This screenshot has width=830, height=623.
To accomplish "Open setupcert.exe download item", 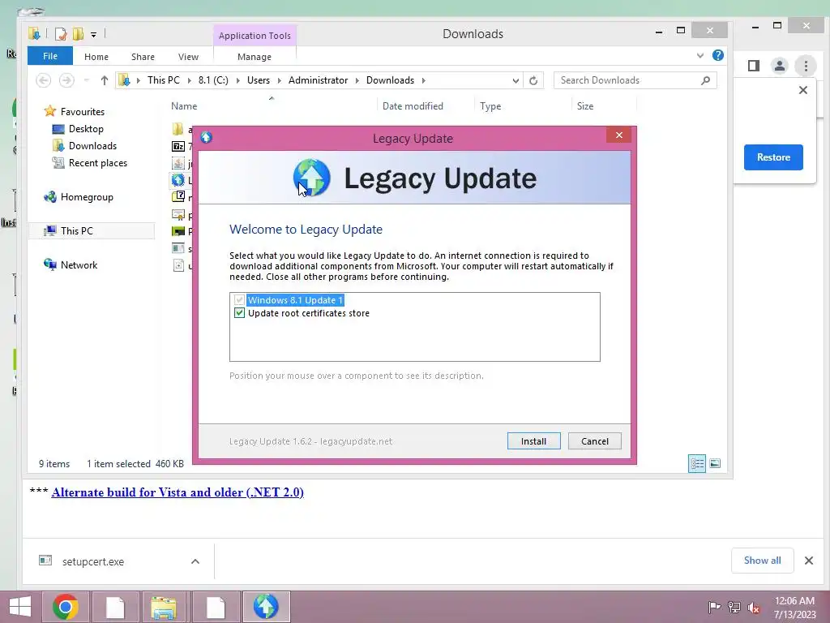I will tap(92, 561).
